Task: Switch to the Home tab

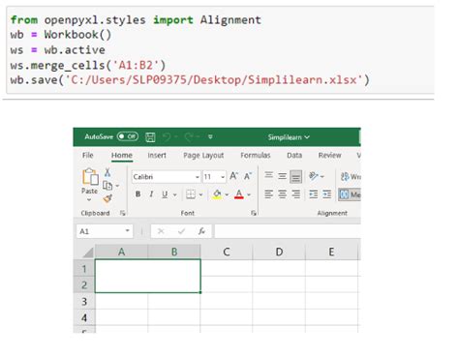Action: click(x=122, y=155)
